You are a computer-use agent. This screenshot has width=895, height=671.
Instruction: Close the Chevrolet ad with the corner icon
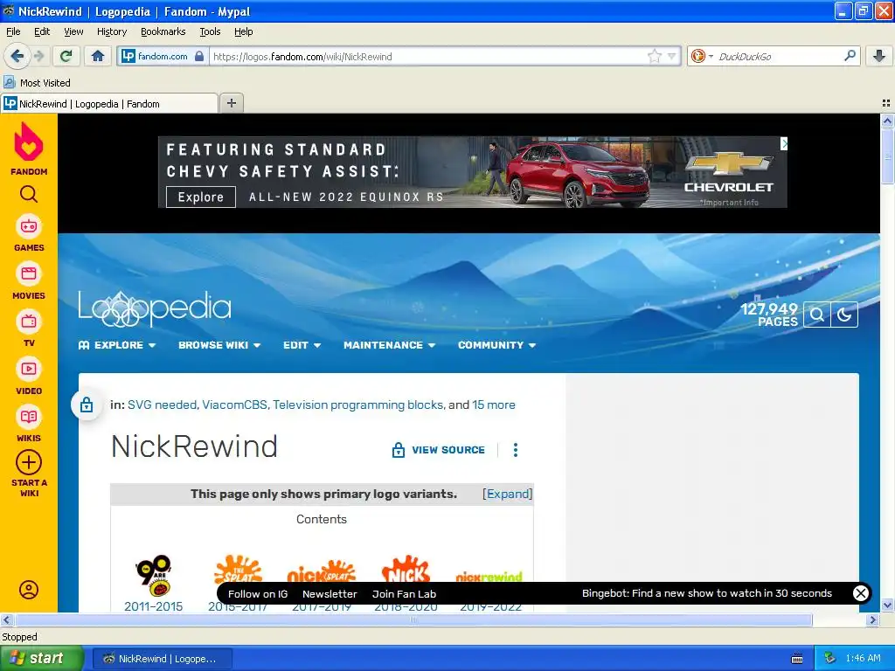pyautogui.click(x=784, y=144)
